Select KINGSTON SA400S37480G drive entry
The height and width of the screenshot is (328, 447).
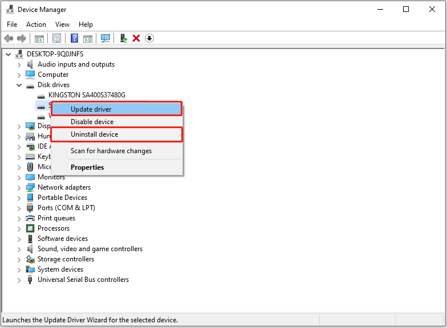pyautogui.click(x=87, y=95)
